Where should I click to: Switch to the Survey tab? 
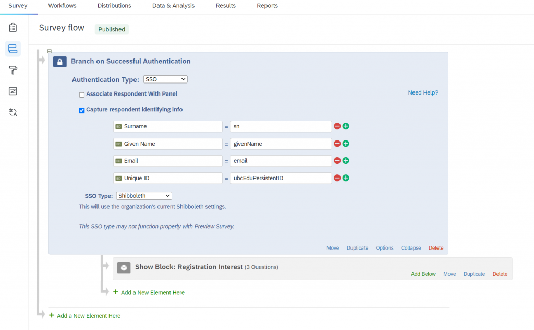(x=18, y=6)
